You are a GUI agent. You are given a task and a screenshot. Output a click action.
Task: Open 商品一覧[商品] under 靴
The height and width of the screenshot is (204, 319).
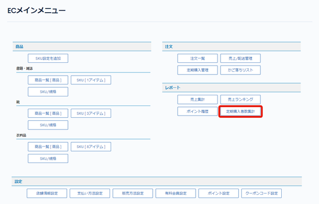click(48, 113)
